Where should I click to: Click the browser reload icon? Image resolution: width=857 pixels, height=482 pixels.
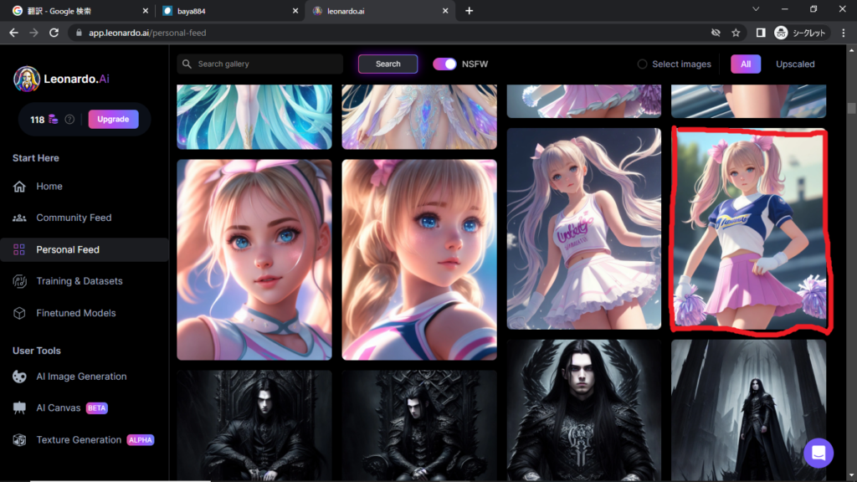(x=54, y=33)
